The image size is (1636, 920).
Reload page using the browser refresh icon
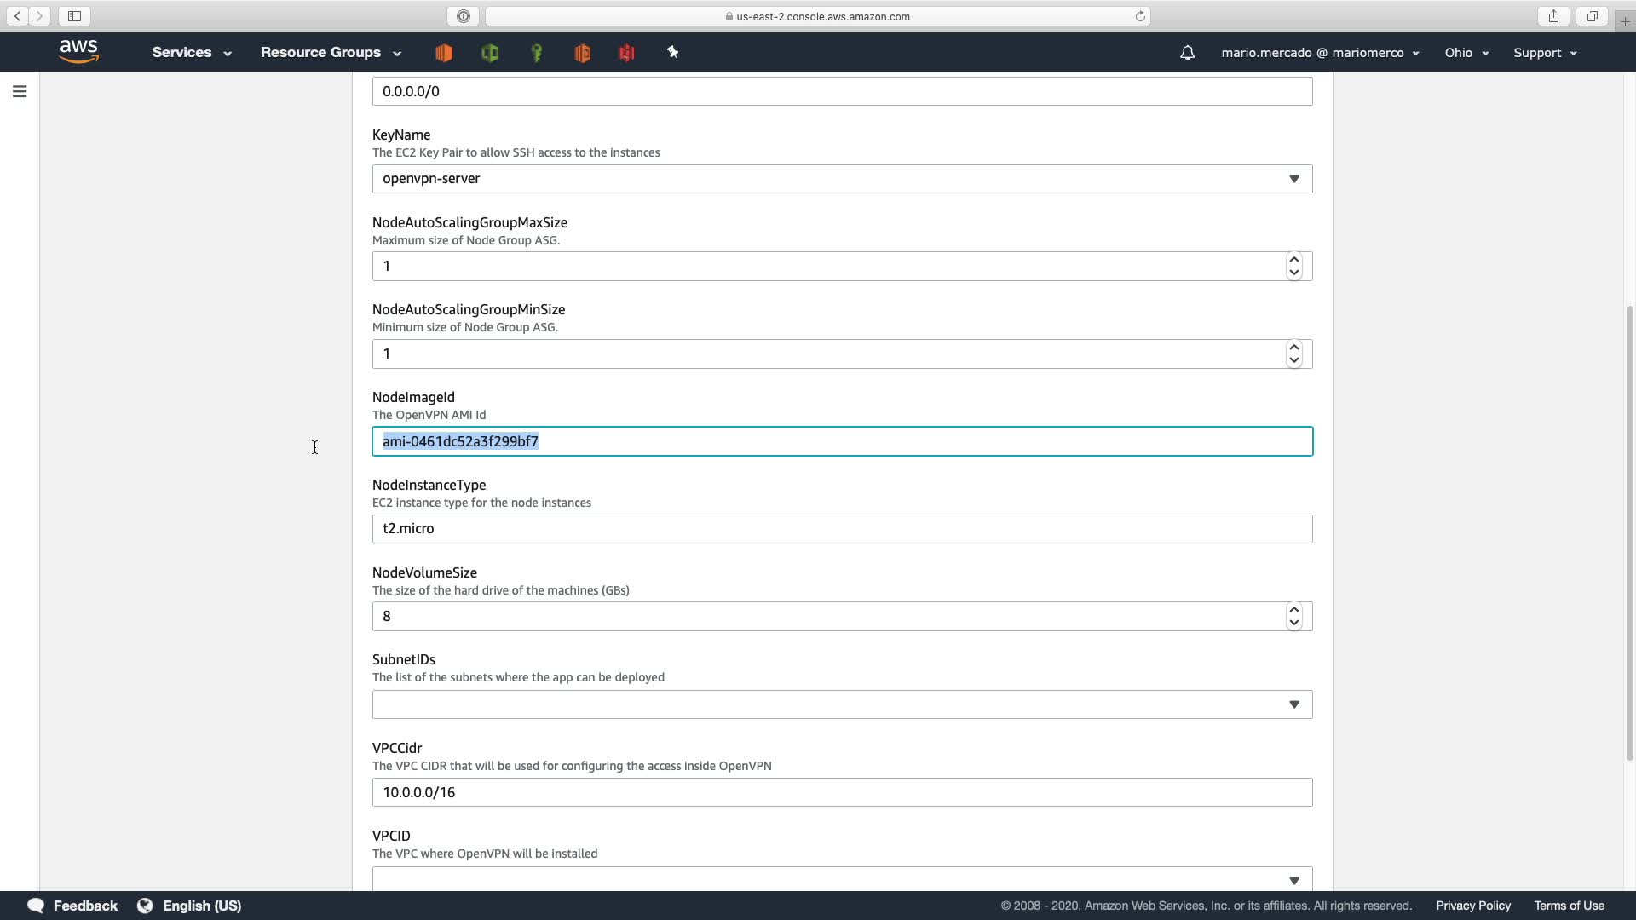point(1139,16)
